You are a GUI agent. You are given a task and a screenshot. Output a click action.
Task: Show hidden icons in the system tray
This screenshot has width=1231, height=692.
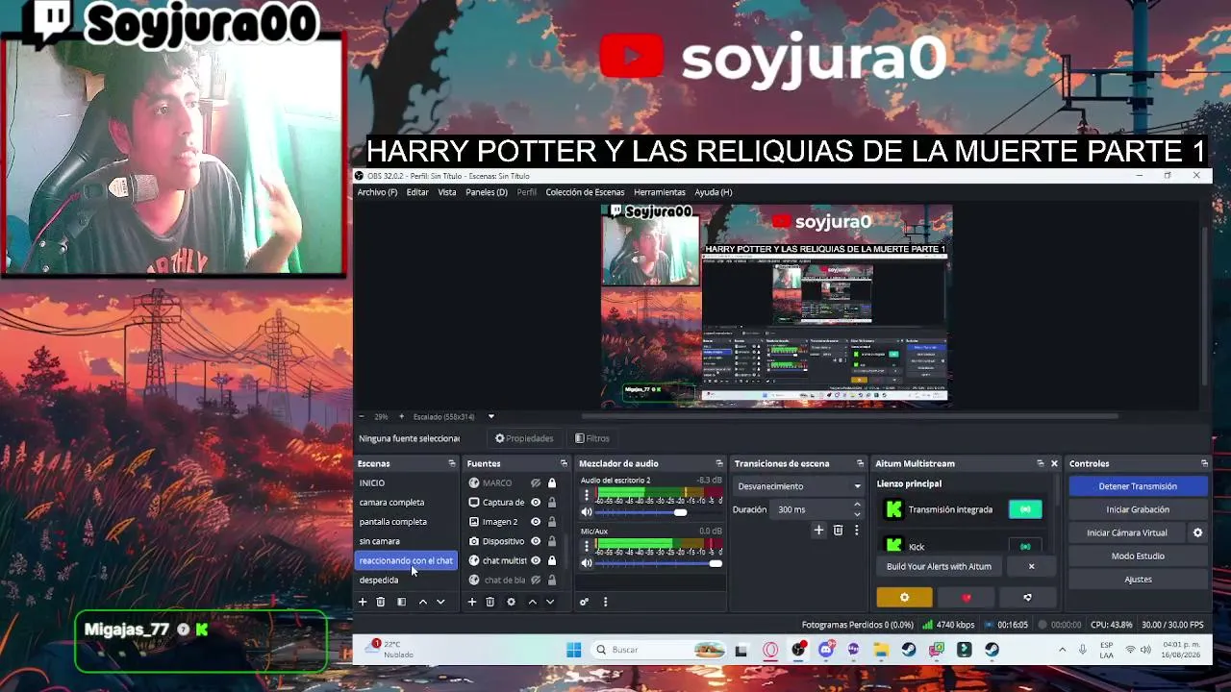point(1062,650)
